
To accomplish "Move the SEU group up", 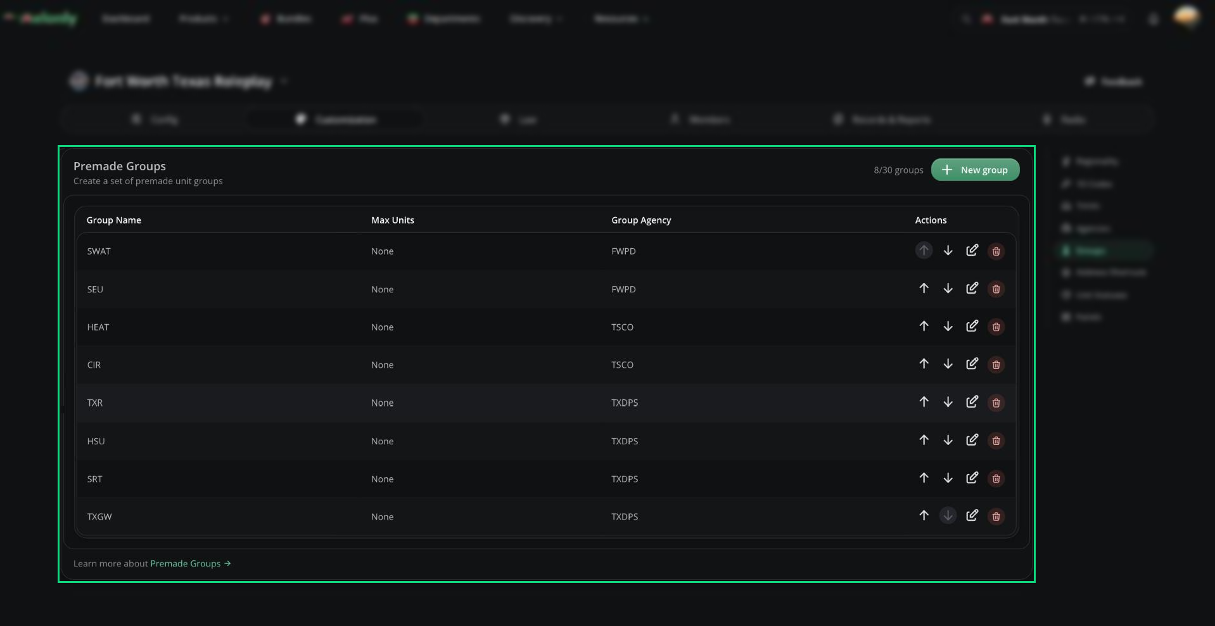I will tap(924, 289).
